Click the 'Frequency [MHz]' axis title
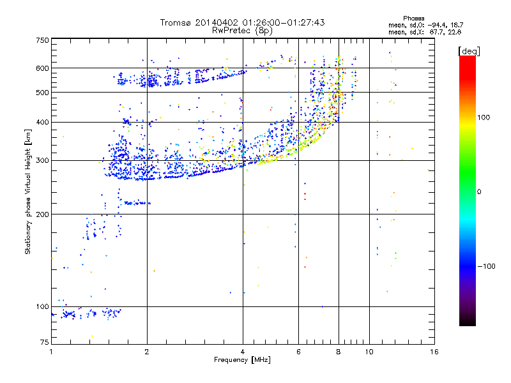Viewport: 511px width, 383px height. (242, 360)
